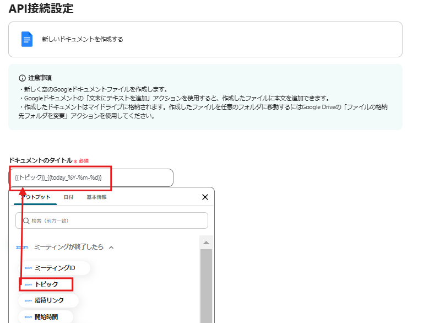The height and width of the screenshot is (323, 440).
Task: Click the scrollbar up arrow in output list
Action: 207,243
